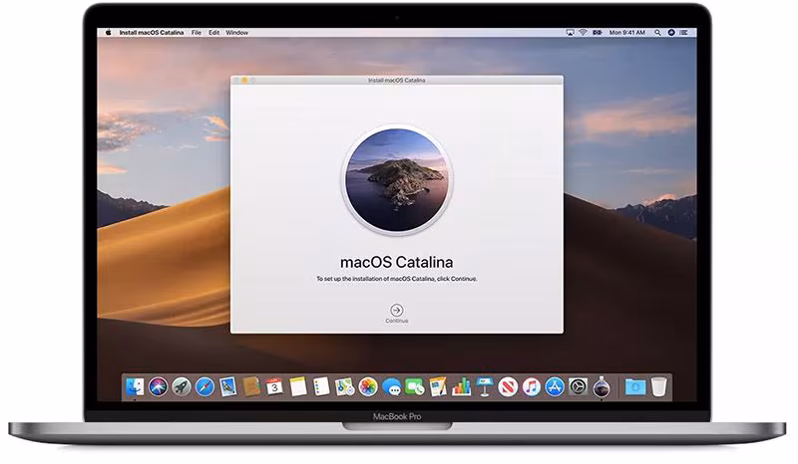Open System Preferences from the Dock

[579, 387]
